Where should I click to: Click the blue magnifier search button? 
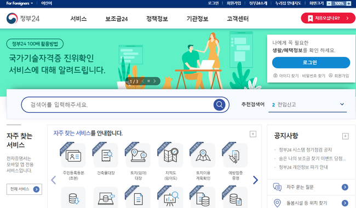pyautogui.click(x=219, y=105)
